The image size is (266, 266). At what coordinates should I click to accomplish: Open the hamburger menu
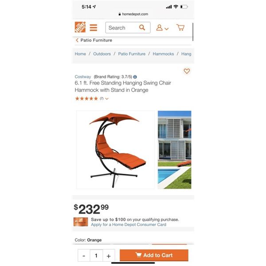click(x=93, y=27)
